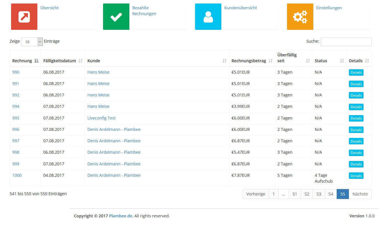The height and width of the screenshot is (225, 379).
Task: Click Details button for invoice 991
Action: coord(356,84)
